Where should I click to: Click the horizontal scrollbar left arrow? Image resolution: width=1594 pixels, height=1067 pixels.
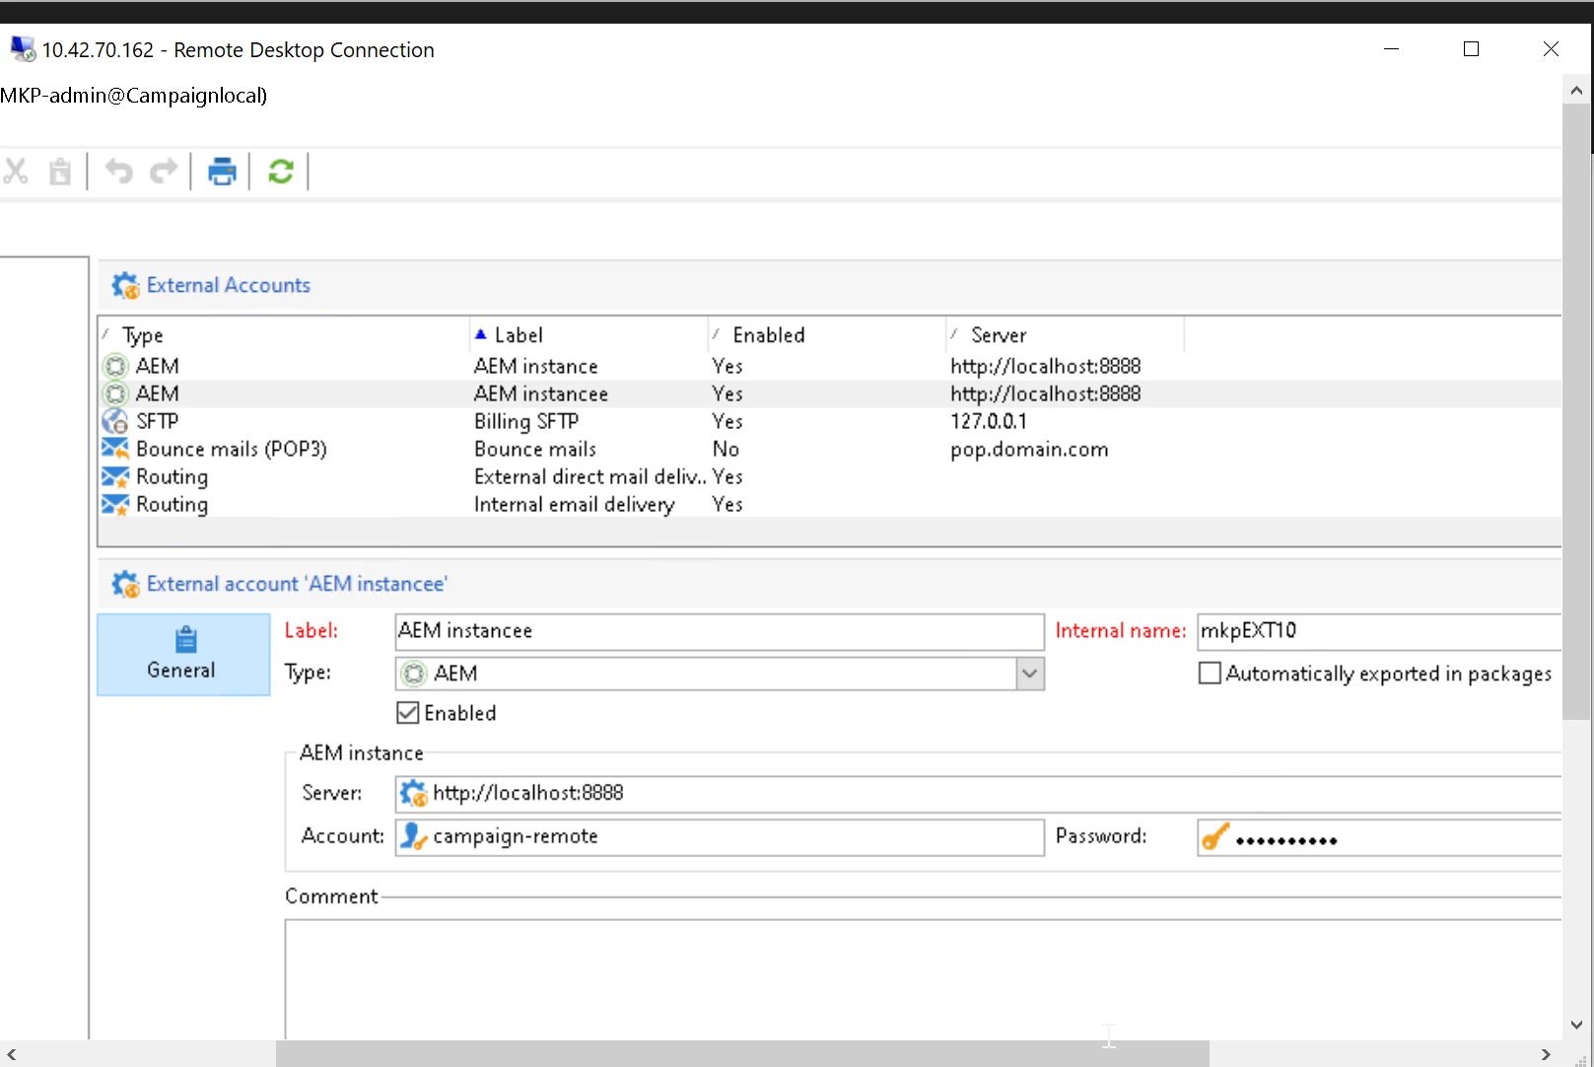(12, 1054)
